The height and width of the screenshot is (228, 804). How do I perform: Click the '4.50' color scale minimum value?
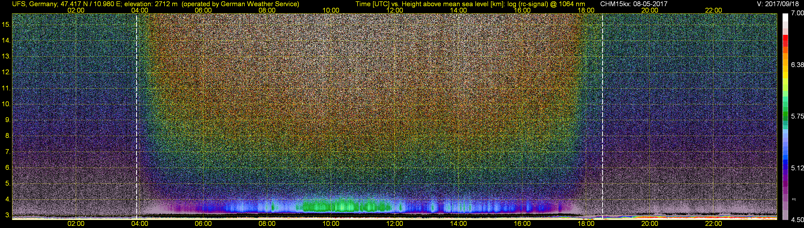[x=798, y=220]
